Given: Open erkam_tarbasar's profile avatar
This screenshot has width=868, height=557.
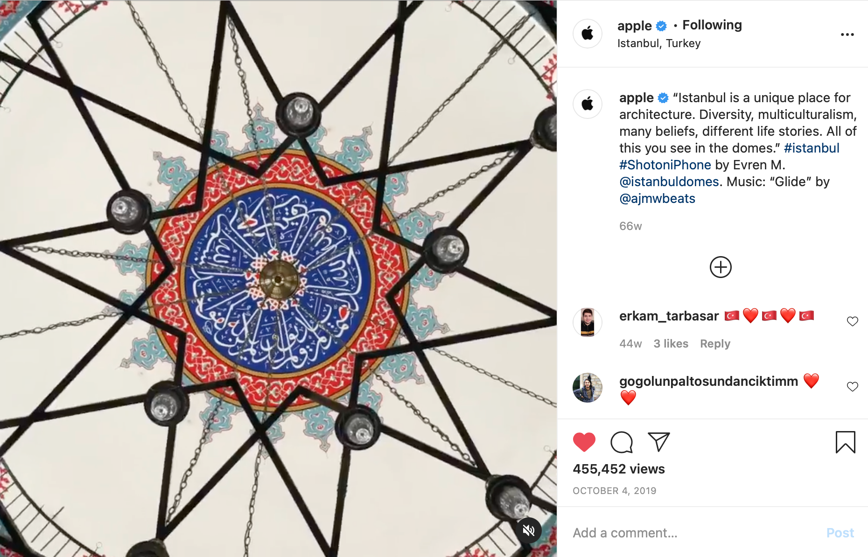Looking at the screenshot, I should 587,322.
